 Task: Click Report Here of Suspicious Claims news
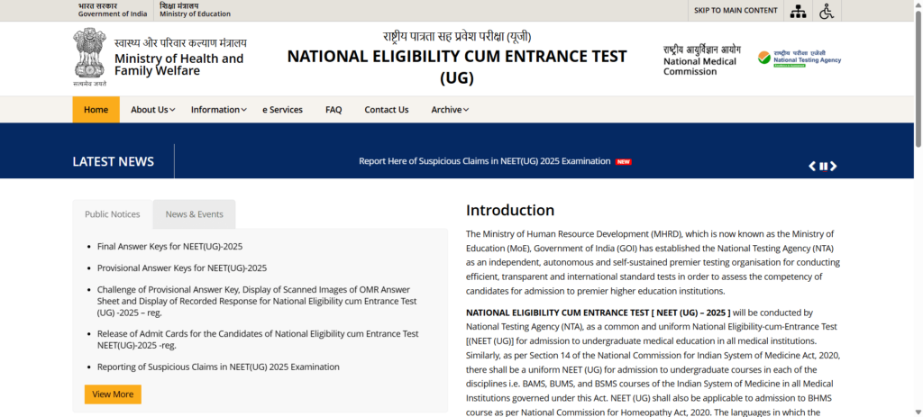[x=484, y=161]
